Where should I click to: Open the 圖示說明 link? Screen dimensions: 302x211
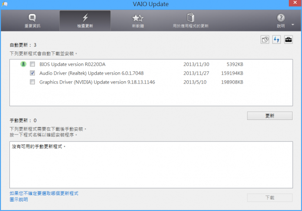pyautogui.click(x=19, y=200)
